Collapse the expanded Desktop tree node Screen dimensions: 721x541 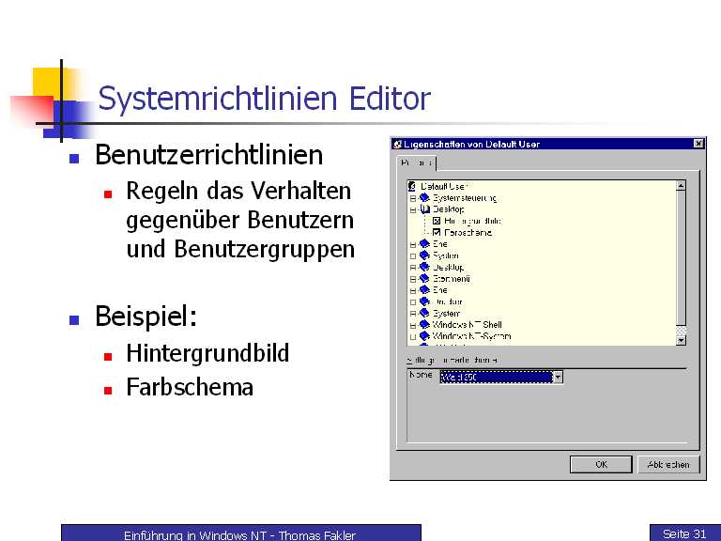(413, 209)
